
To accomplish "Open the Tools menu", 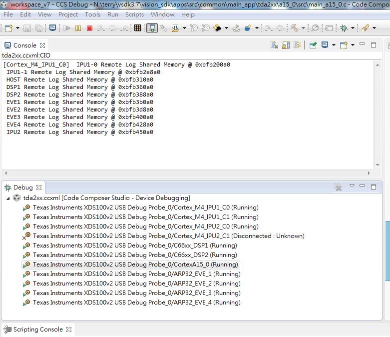I will [x=92, y=14].
